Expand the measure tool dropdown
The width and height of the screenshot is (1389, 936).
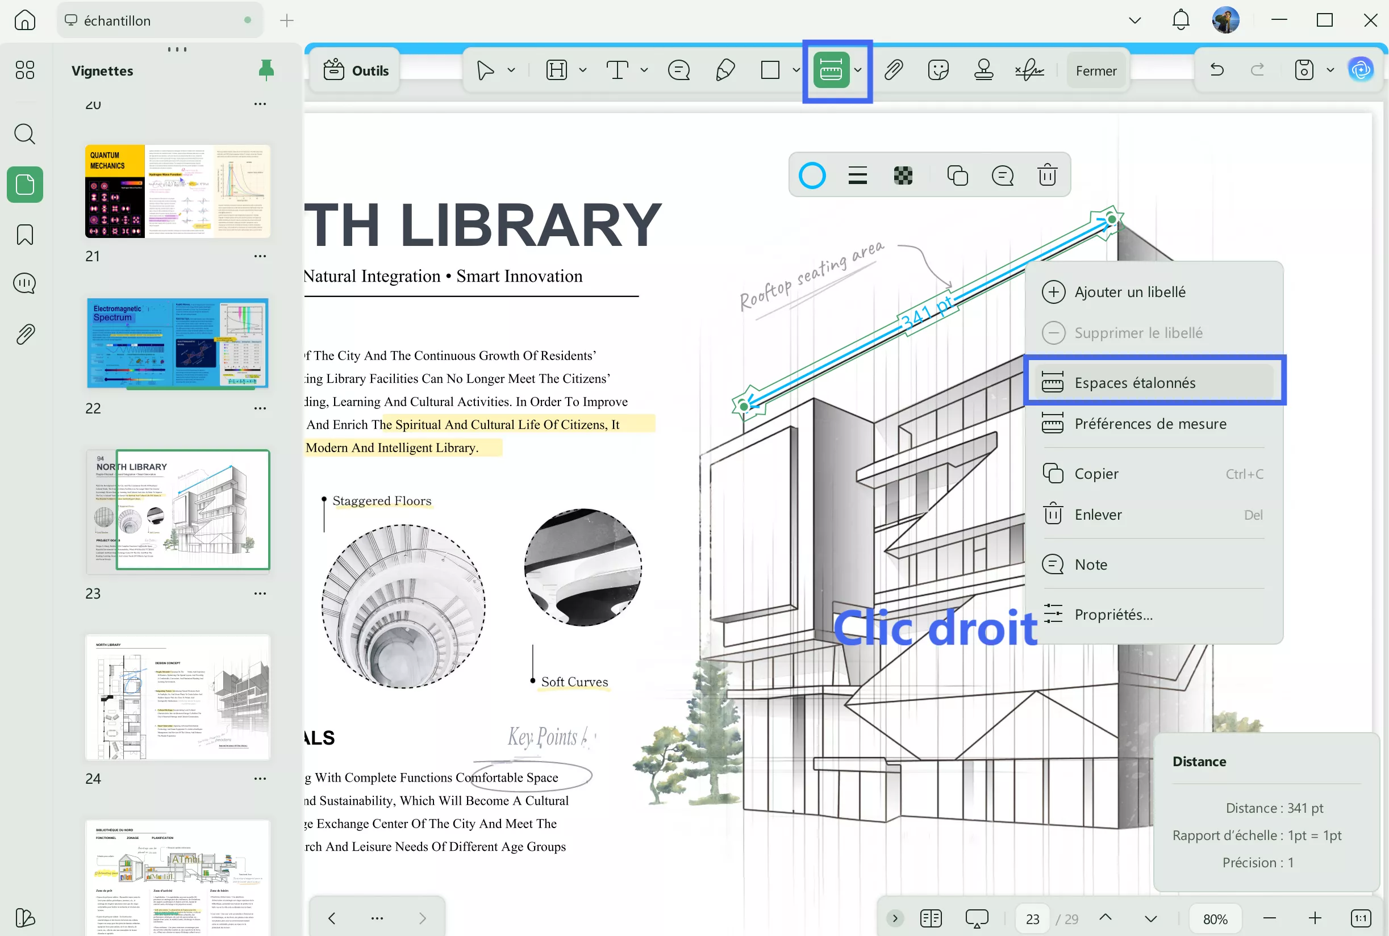(858, 70)
